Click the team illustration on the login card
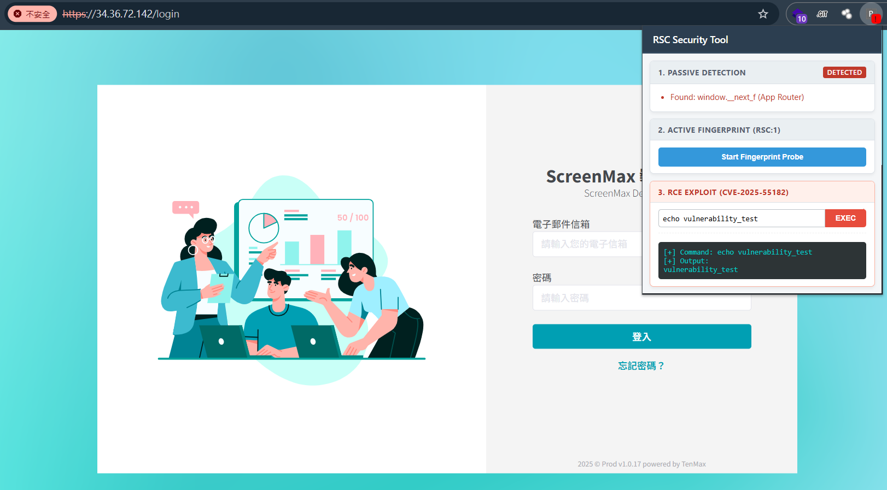The width and height of the screenshot is (887, 490). 291,280
